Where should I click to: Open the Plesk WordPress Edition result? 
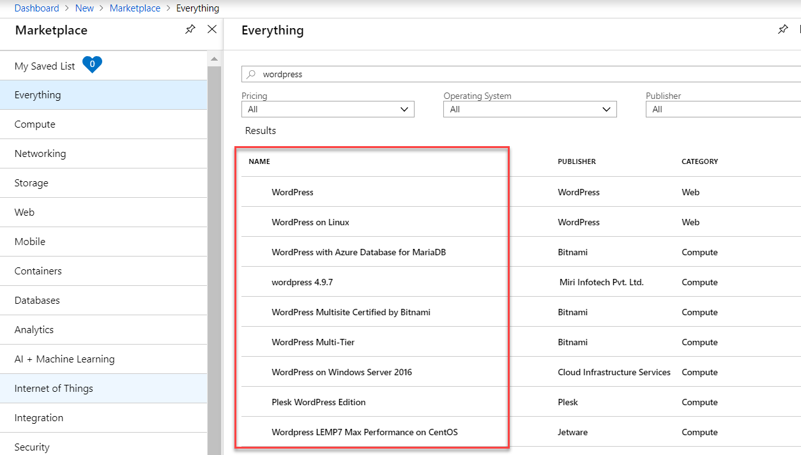coord(319,402)
